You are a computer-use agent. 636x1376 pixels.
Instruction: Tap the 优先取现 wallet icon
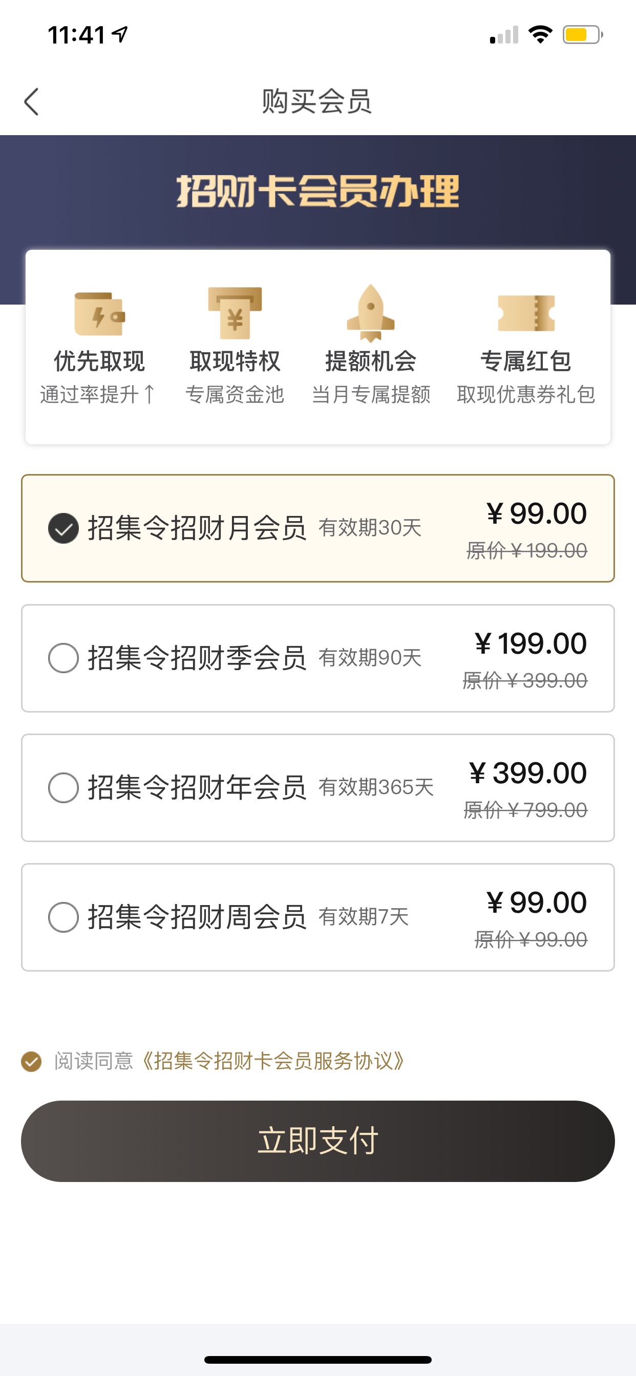99,314
